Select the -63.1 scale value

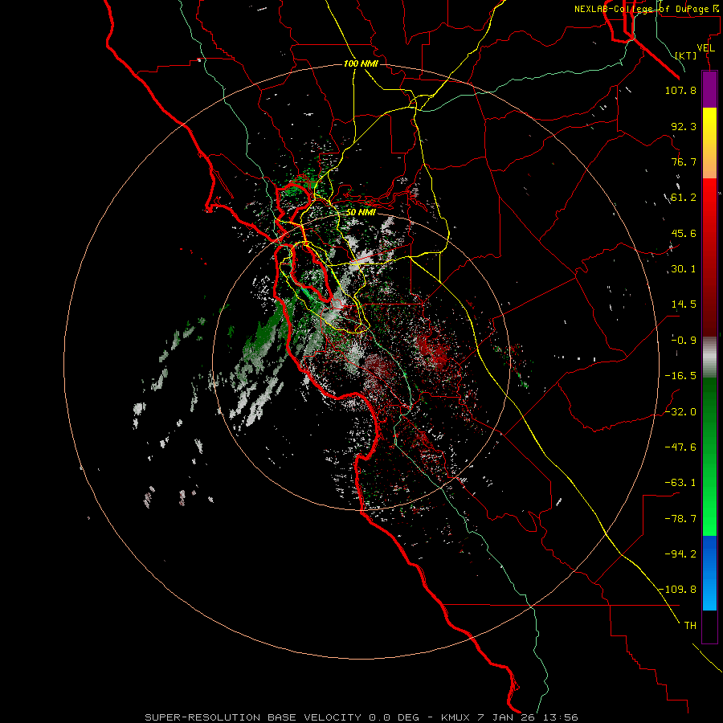680,483
